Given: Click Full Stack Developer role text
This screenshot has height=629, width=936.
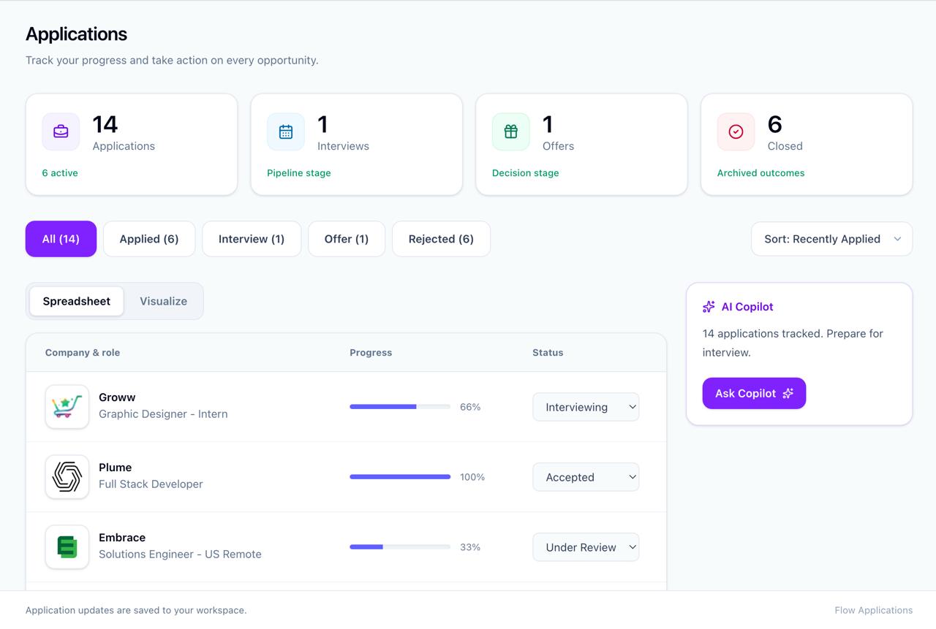Looking at the screenshot, I should point(151,484).
